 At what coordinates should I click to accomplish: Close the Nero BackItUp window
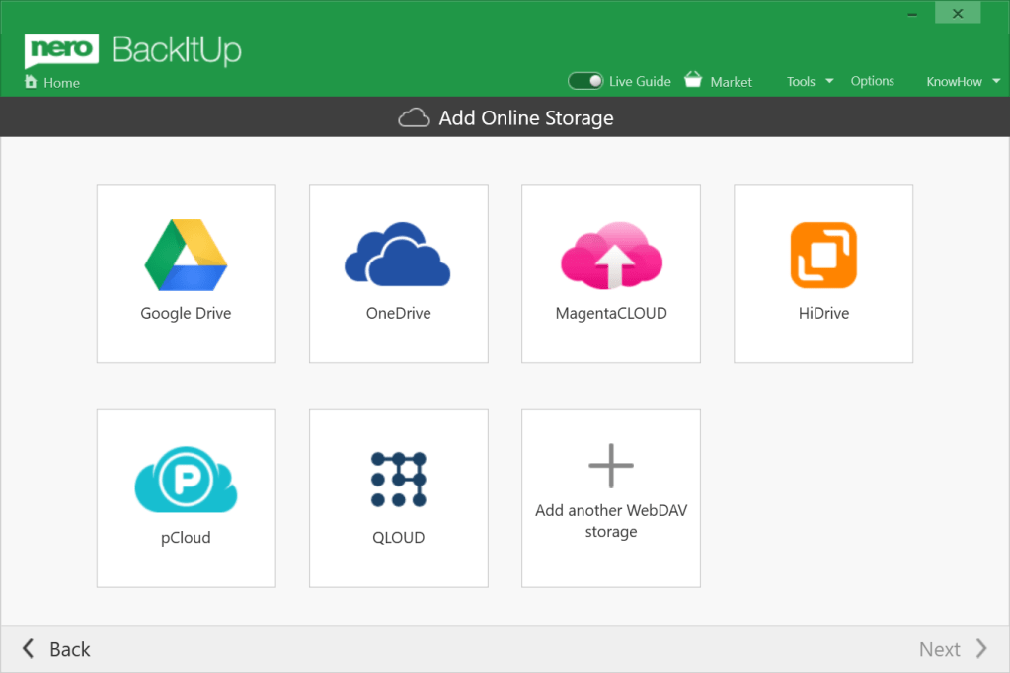[958, 13]
